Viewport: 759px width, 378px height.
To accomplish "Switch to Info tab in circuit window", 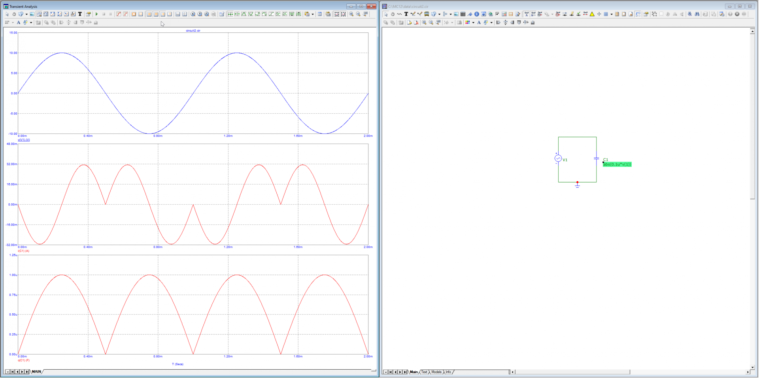I will coord(448,372).
